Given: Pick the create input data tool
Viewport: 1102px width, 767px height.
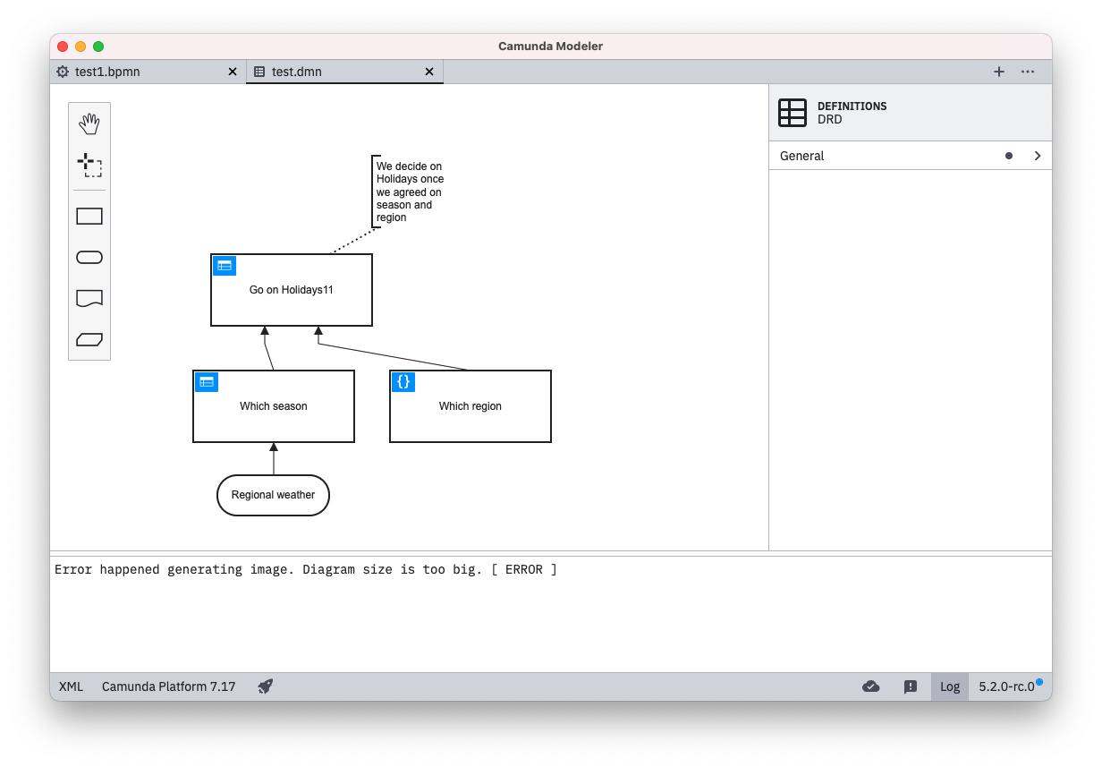Looking at the screenshot, I should pyautogui.click(x=89, y=257).
